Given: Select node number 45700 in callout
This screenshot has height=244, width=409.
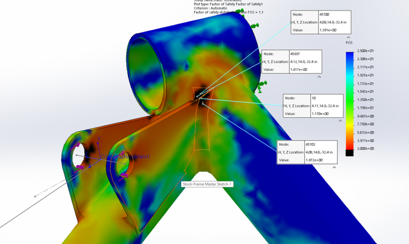Looking at the screenshot, I should (324, 15).
